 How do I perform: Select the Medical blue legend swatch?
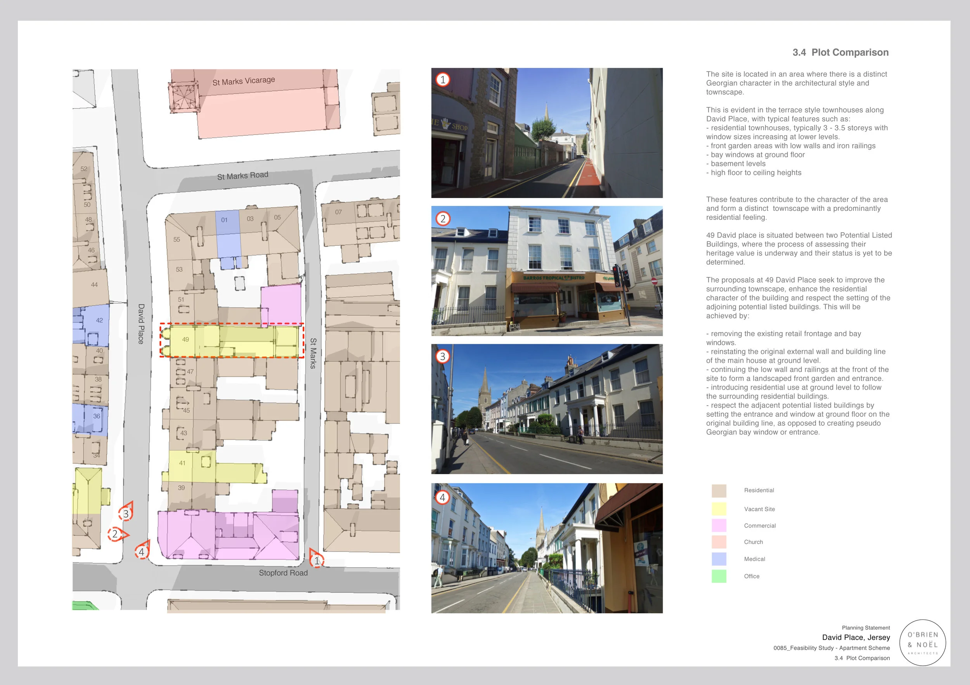(719, 559)
